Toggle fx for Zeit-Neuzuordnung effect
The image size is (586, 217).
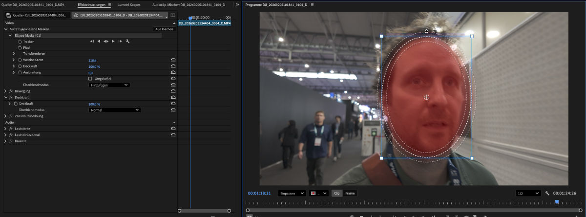(11, 116)
